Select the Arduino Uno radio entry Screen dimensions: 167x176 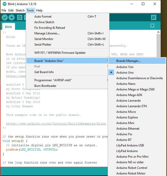click(x=137, y=73)
